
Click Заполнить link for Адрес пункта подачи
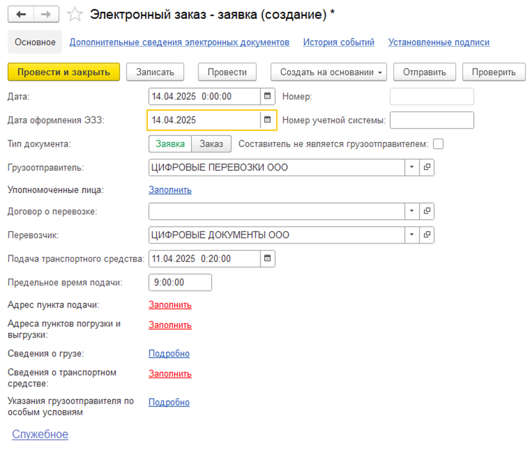pyautogui.click(x=170, y=305)
